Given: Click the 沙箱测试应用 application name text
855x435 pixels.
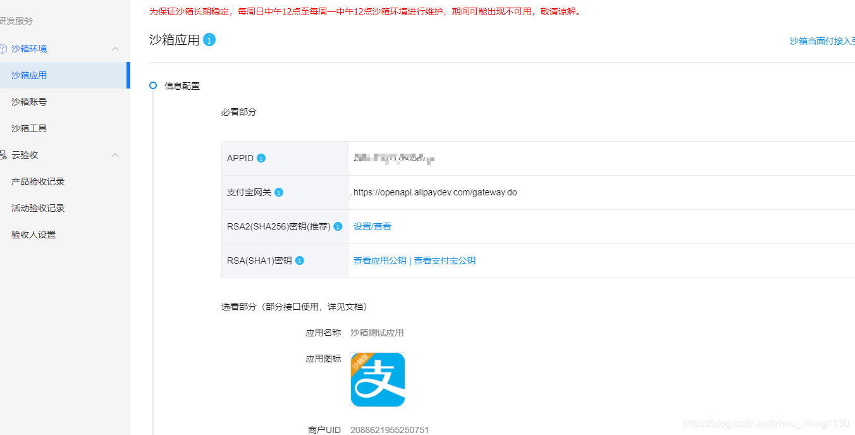Looking at the screenshot, I should pyautogui.click(x=377, y=333).
